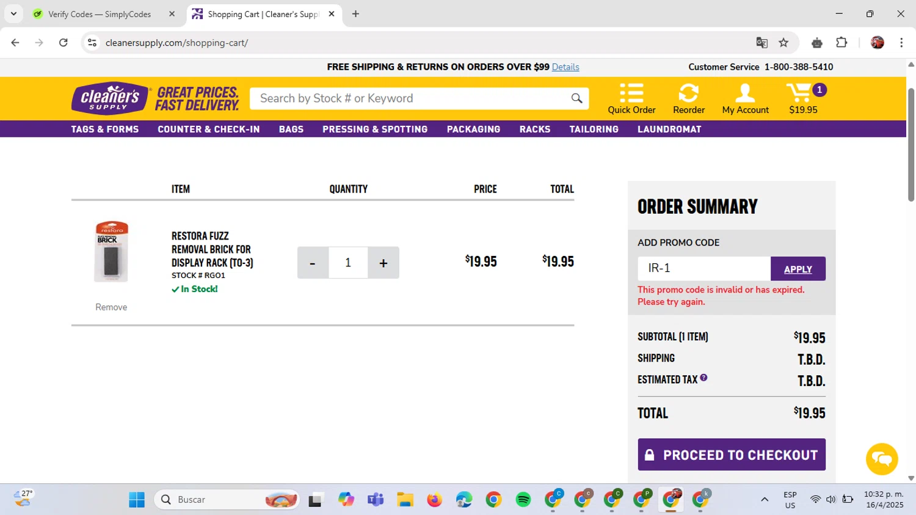The width and height of the screenshot is (916, 515).
Task: Open the Chrome extensions puzzle icon
Action: pyautogui.click(x=841, y=43)
